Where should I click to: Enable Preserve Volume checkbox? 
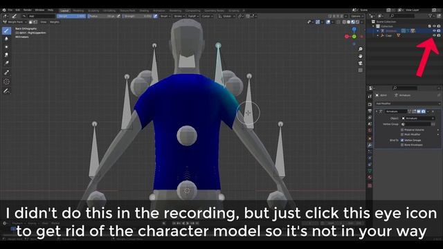[402, 130]
